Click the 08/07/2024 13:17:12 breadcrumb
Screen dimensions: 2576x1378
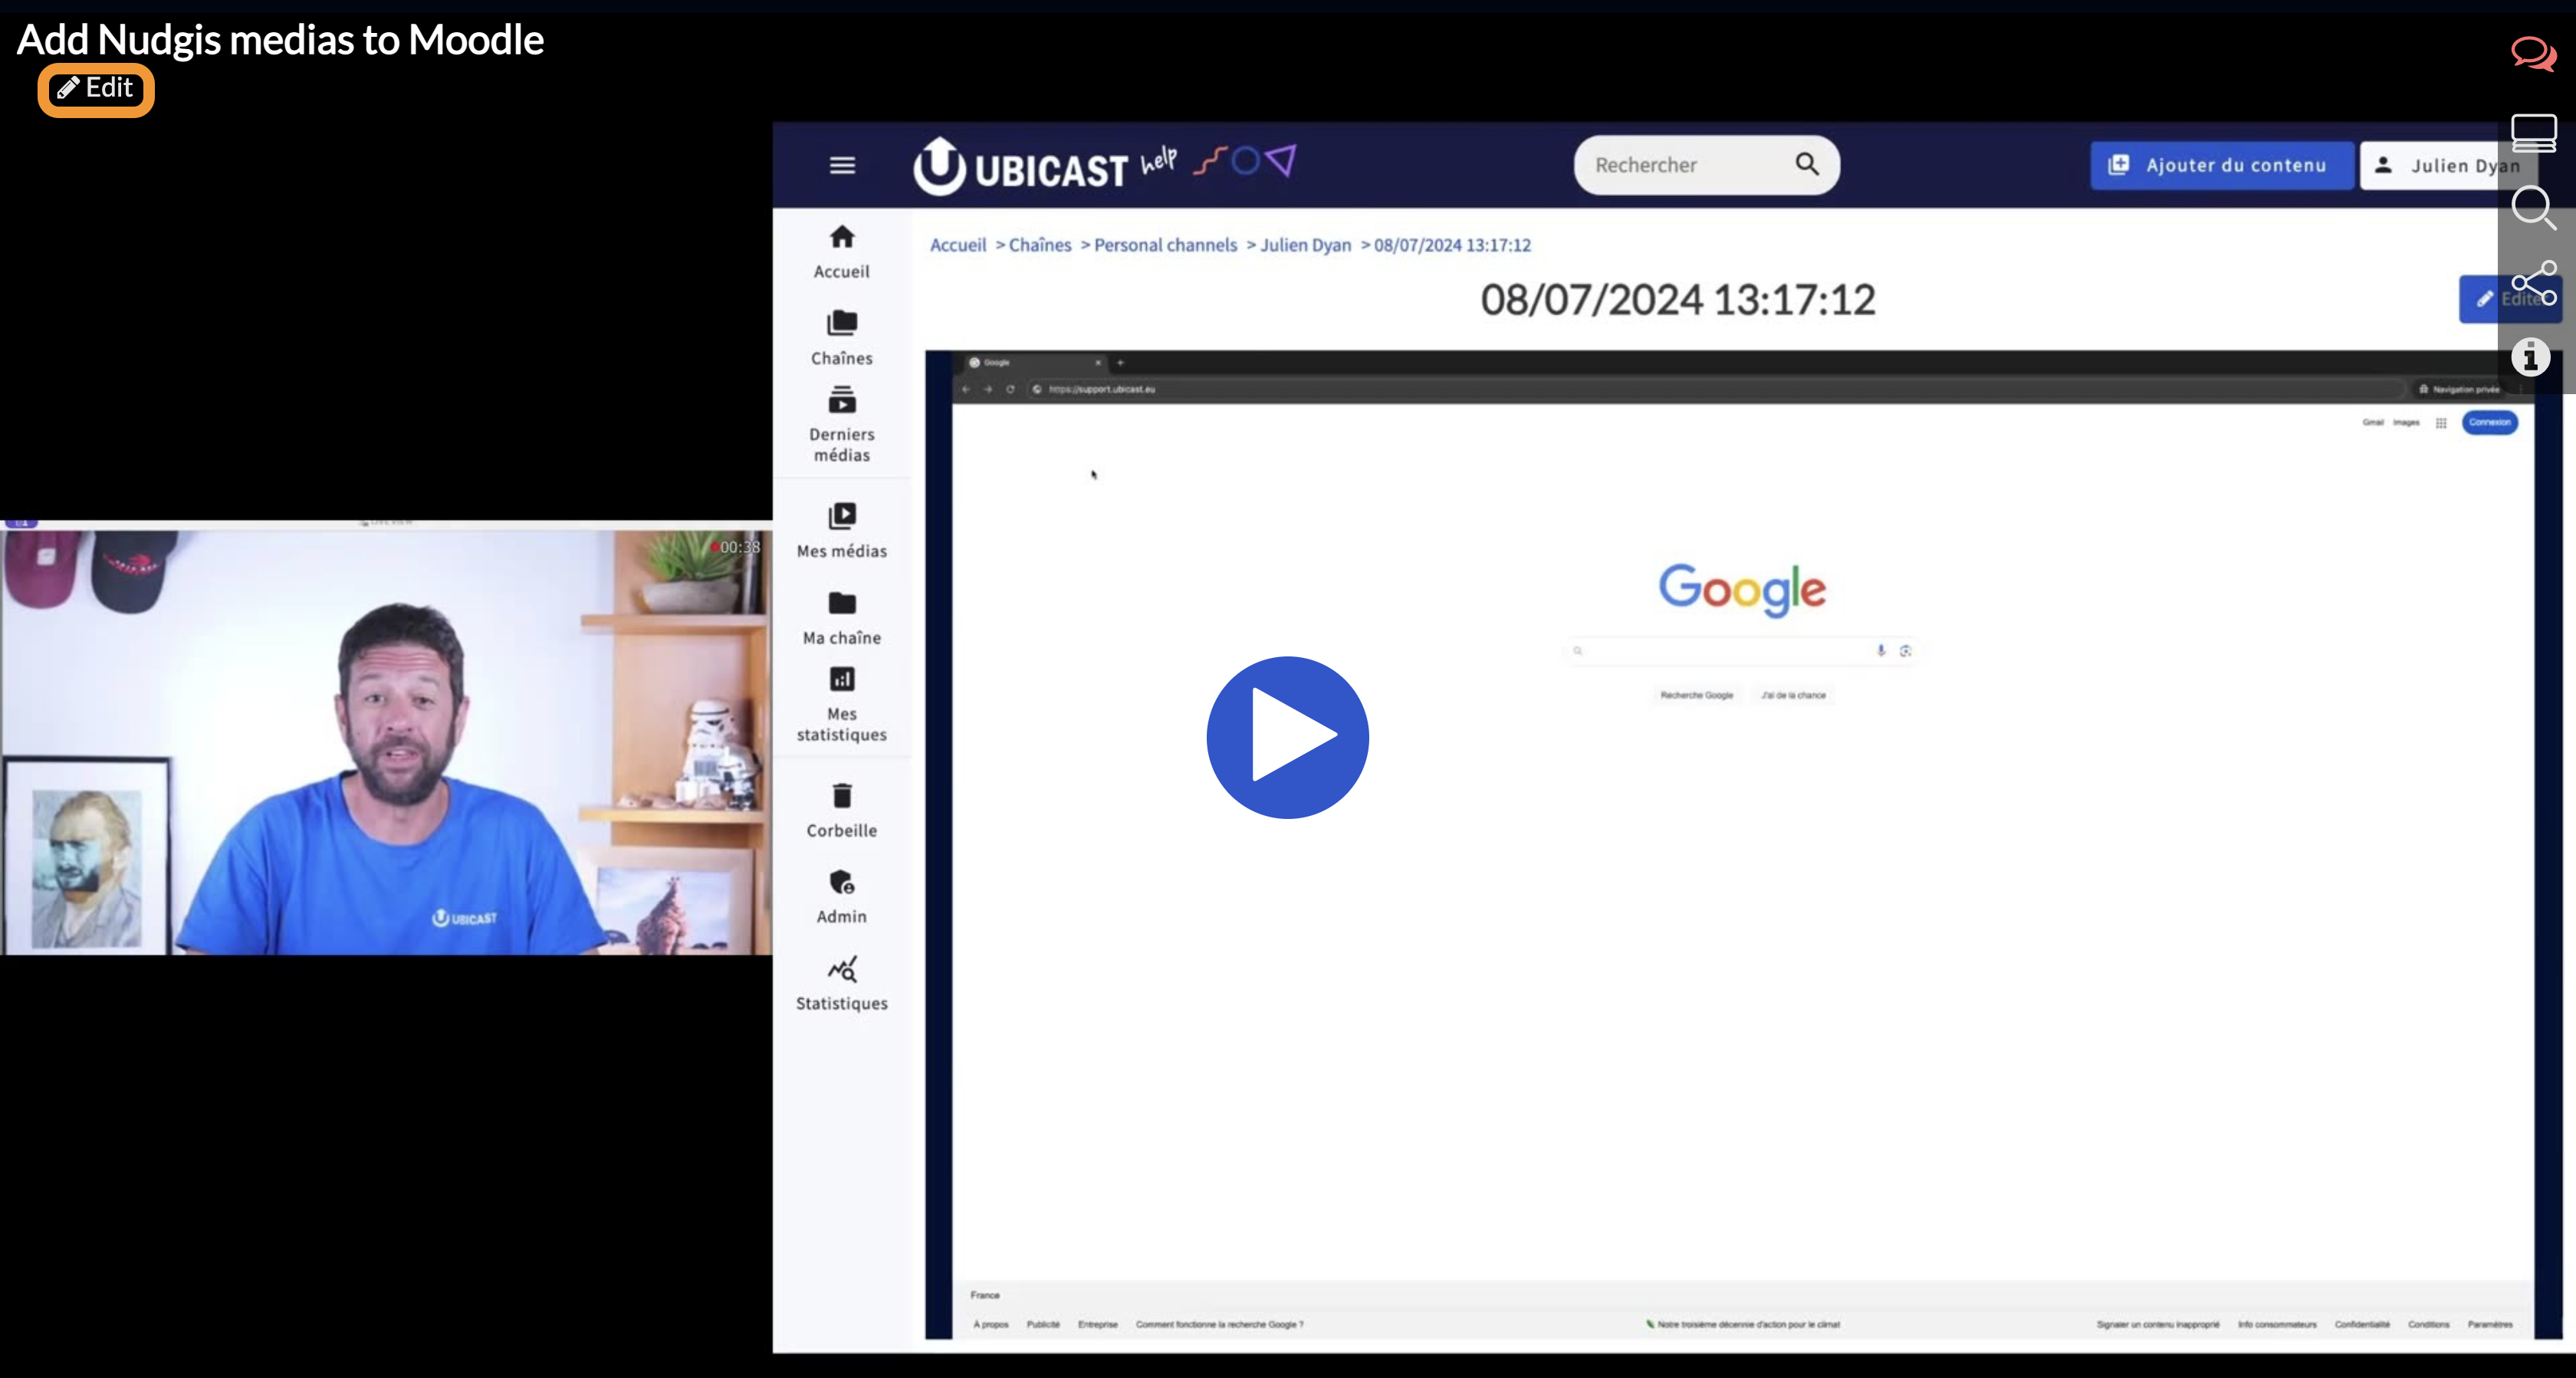1452,245
